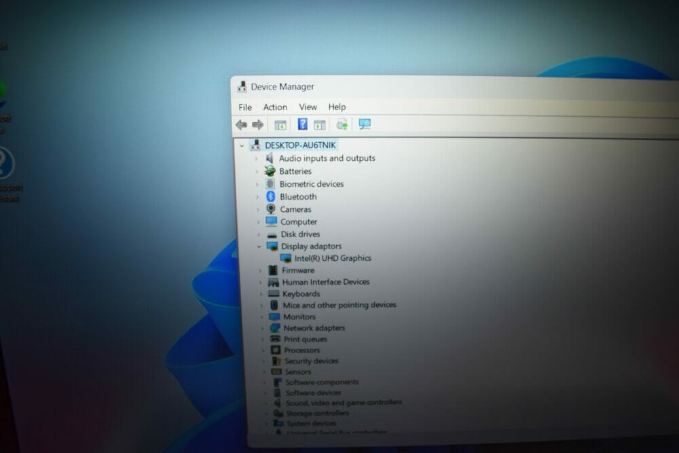Click the Keyboards icon

[x=274, y=293]
